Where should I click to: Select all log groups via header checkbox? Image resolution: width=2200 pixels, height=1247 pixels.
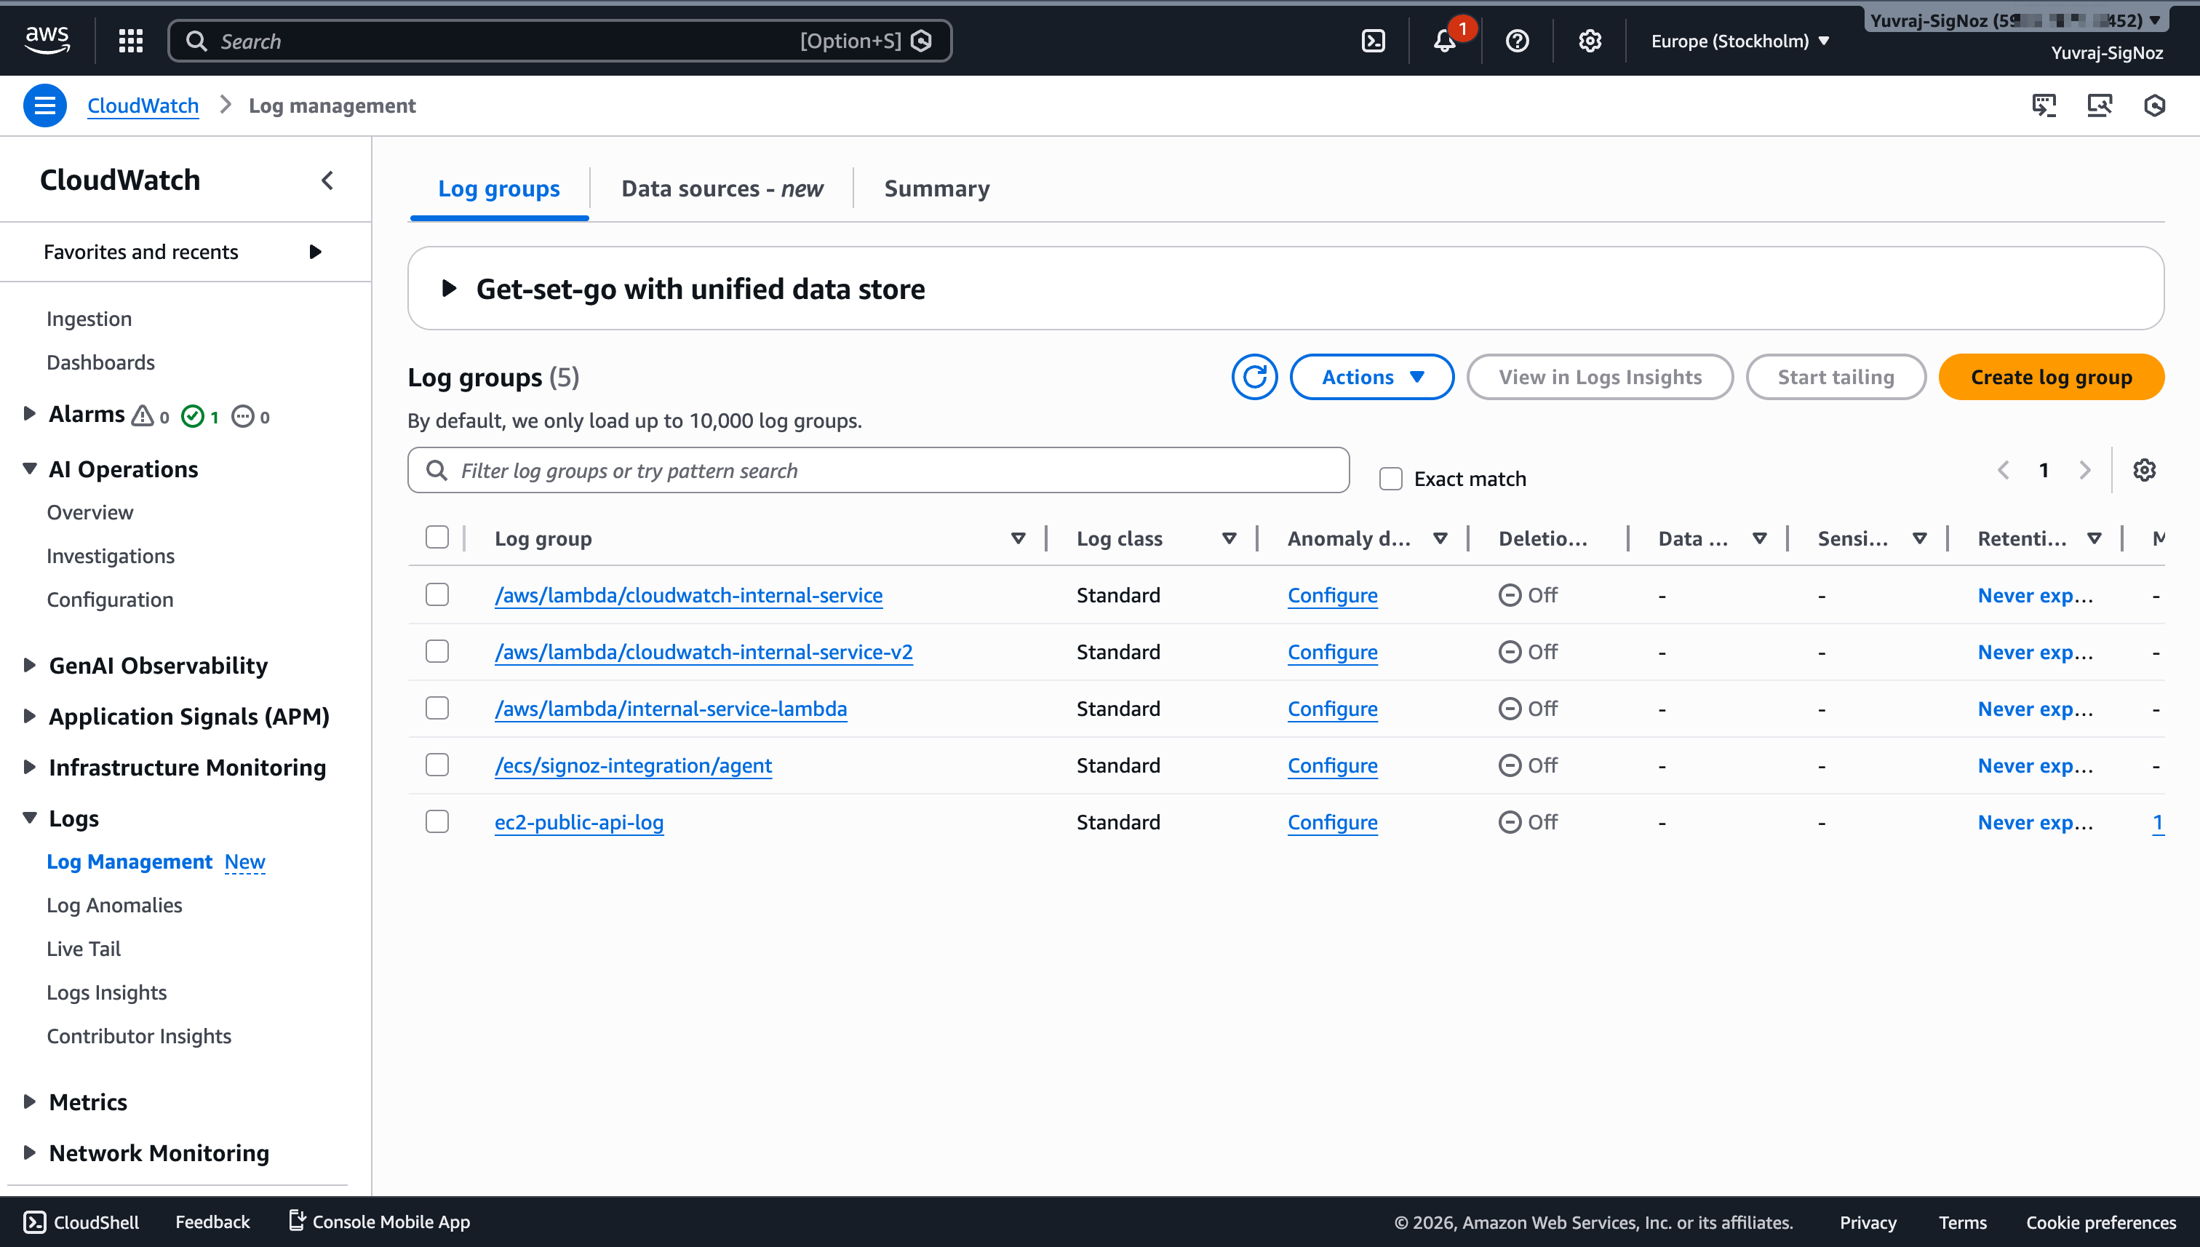pos(437,537)
